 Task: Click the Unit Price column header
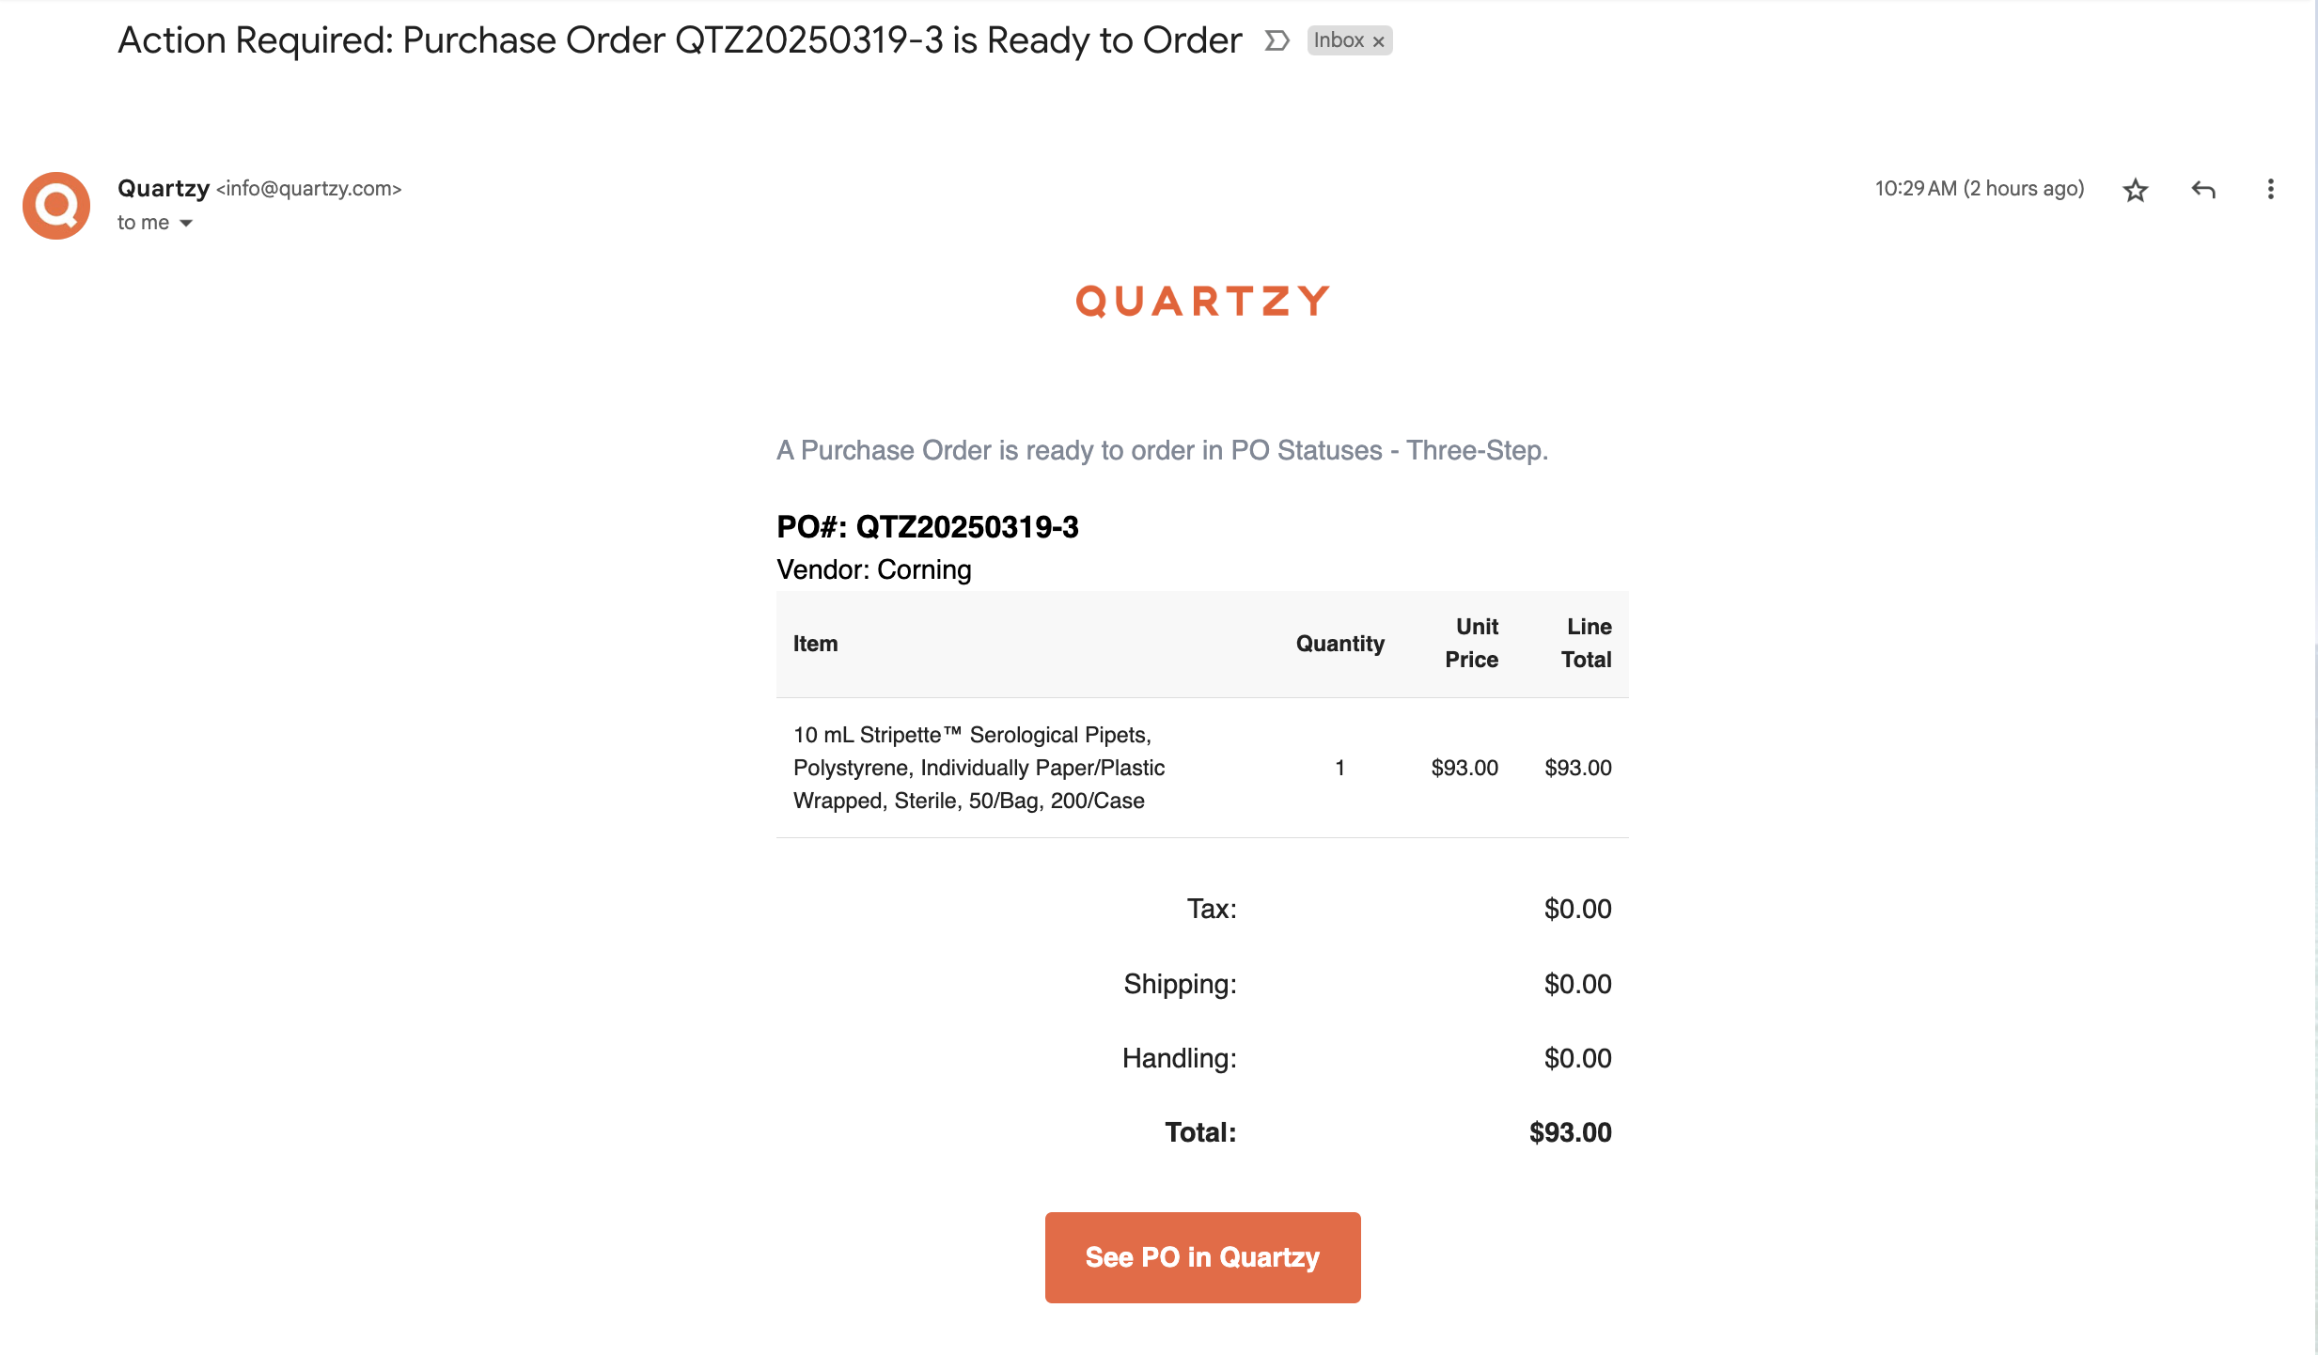coord(1471,643)
